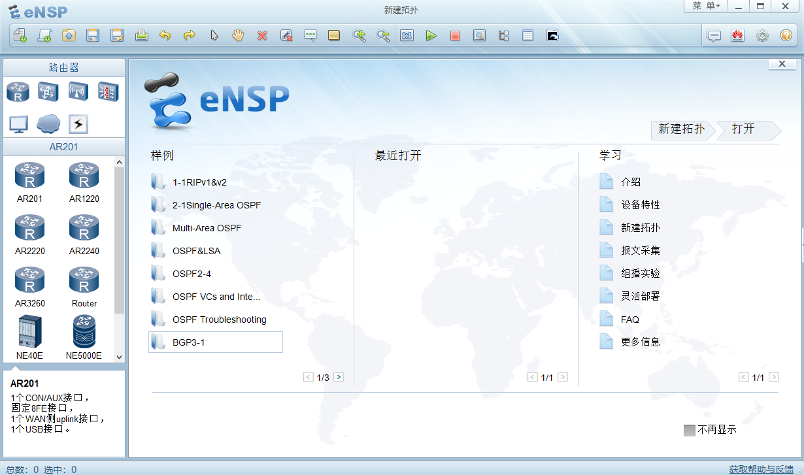
Task: Enable the 不再显示 checkbox
Action: pyautogui.click(x=689, y=430)
